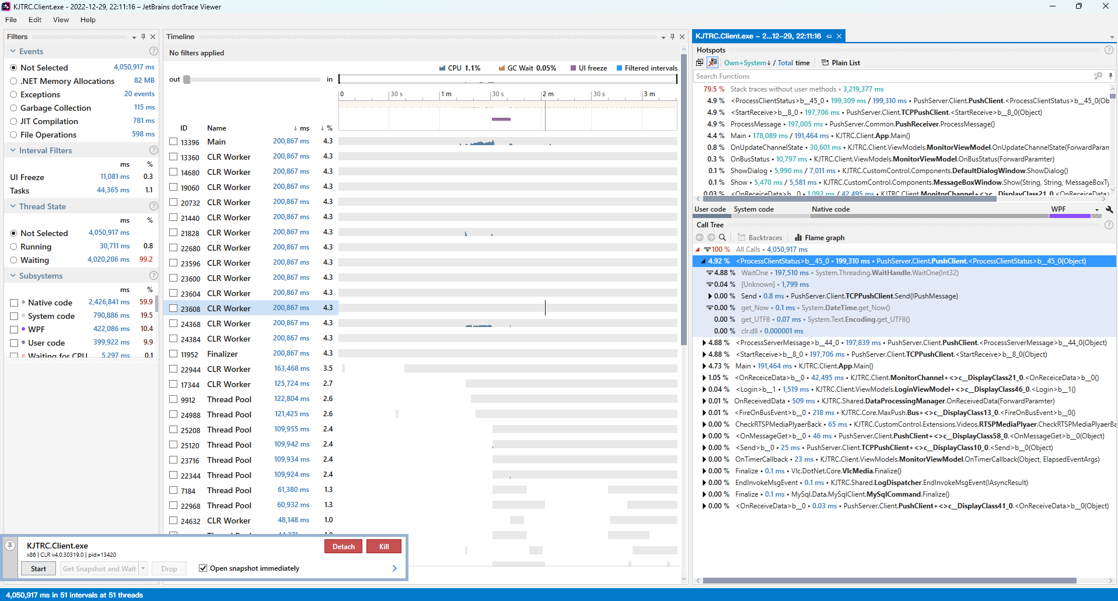Image resolution: width=1118 pixels, height=601 pixels.
Task: Navigate forward in Call Tree
Action: click(x=711, y=237)
